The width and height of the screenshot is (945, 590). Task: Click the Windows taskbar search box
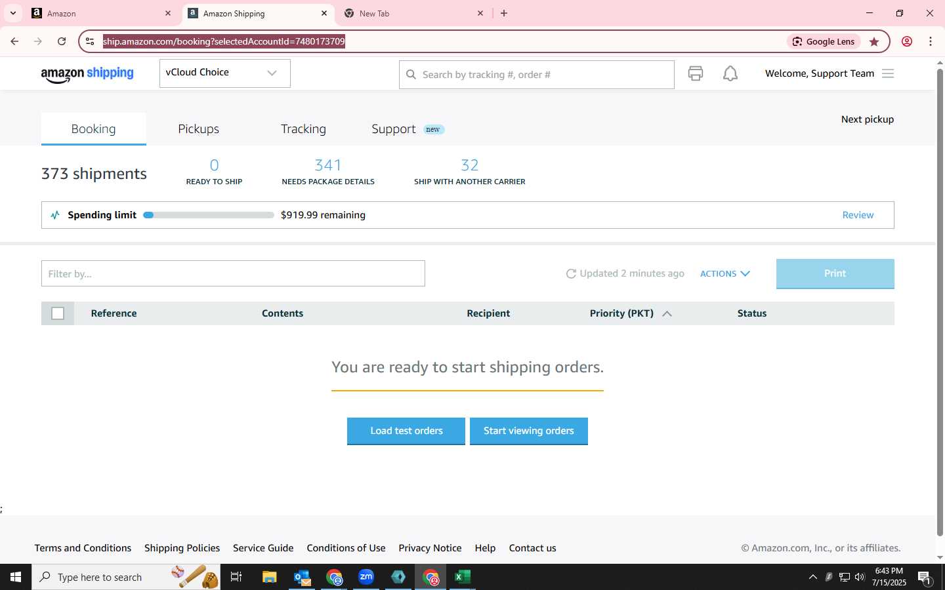pyautogui.click(x=126, y=577)
